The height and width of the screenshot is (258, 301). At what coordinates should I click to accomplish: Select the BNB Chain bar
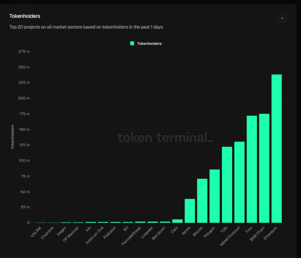(264, 168)
